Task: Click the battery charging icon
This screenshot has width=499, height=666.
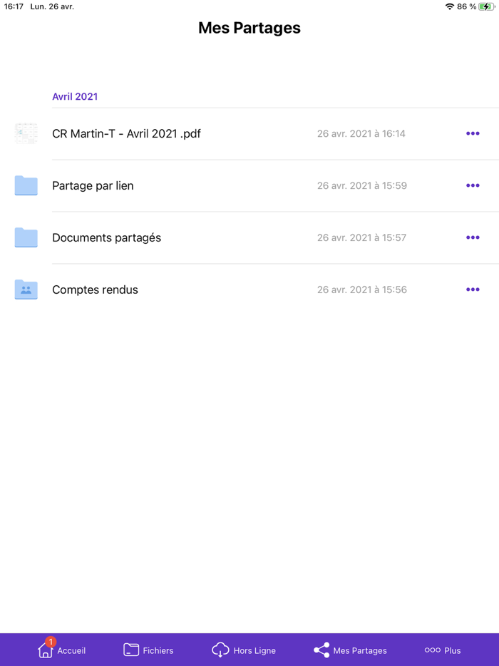Action: (x=487, y=6)
